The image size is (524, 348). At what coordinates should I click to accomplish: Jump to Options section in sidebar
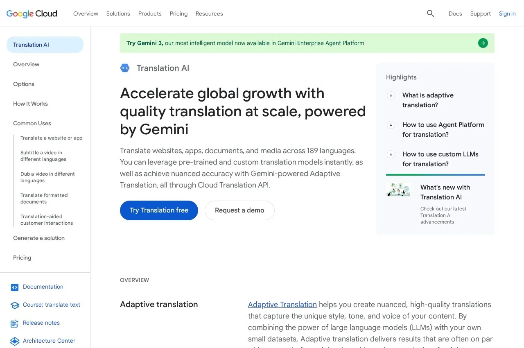24,84
